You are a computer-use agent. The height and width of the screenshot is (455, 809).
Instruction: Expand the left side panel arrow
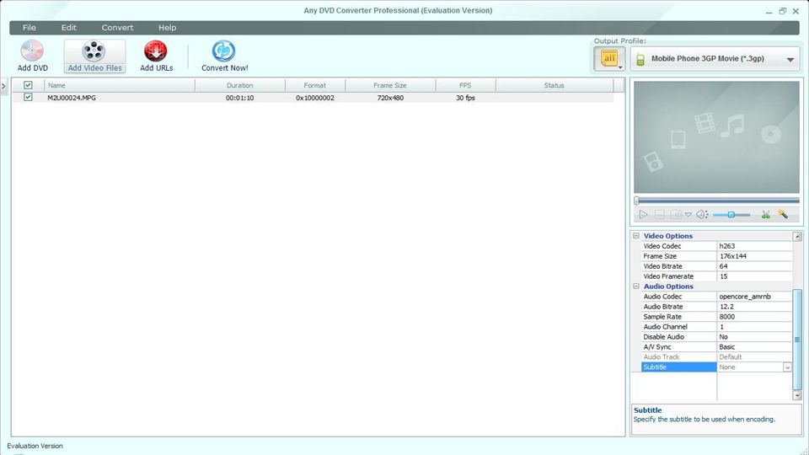click(3, 86)
